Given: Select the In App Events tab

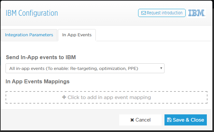Looking at the screenshot, I should click(x=77, y=35).
